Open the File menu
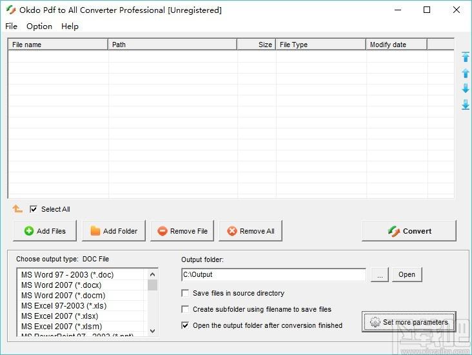Image resolution: width=472 pixels, height=355 pixels. [x=11, y=26]
